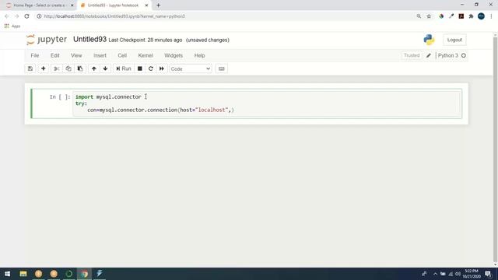Viewport: 498px width, 280px height.
Task: Bookmark this page with the star icon
Action: pyautogui.click(x=429, y=16)
